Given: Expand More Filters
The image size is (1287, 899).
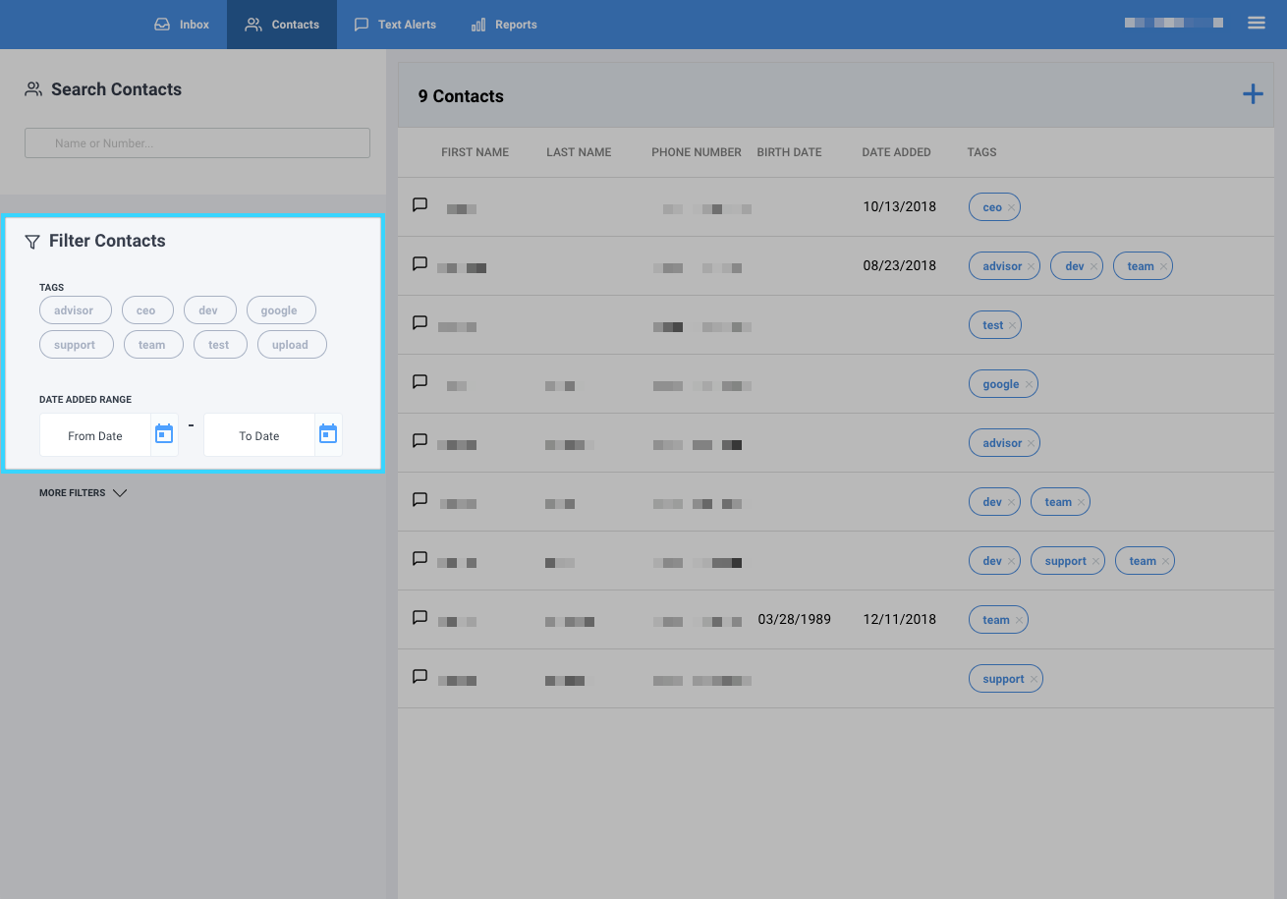Looking at the screenshot, I should (x=84, y=493).
